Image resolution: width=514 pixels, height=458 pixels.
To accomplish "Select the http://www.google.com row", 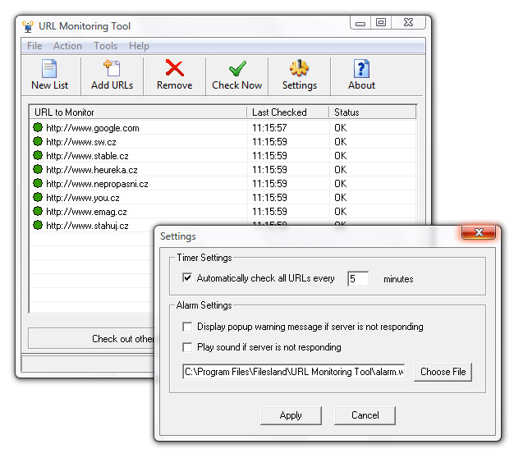I will pyautogui.click(x=223, y=127).
